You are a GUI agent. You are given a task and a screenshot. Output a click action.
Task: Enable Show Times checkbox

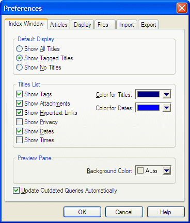pyautogui.click(x=19, y=140)
